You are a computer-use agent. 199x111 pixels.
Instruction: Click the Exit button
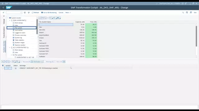(195, 13)
